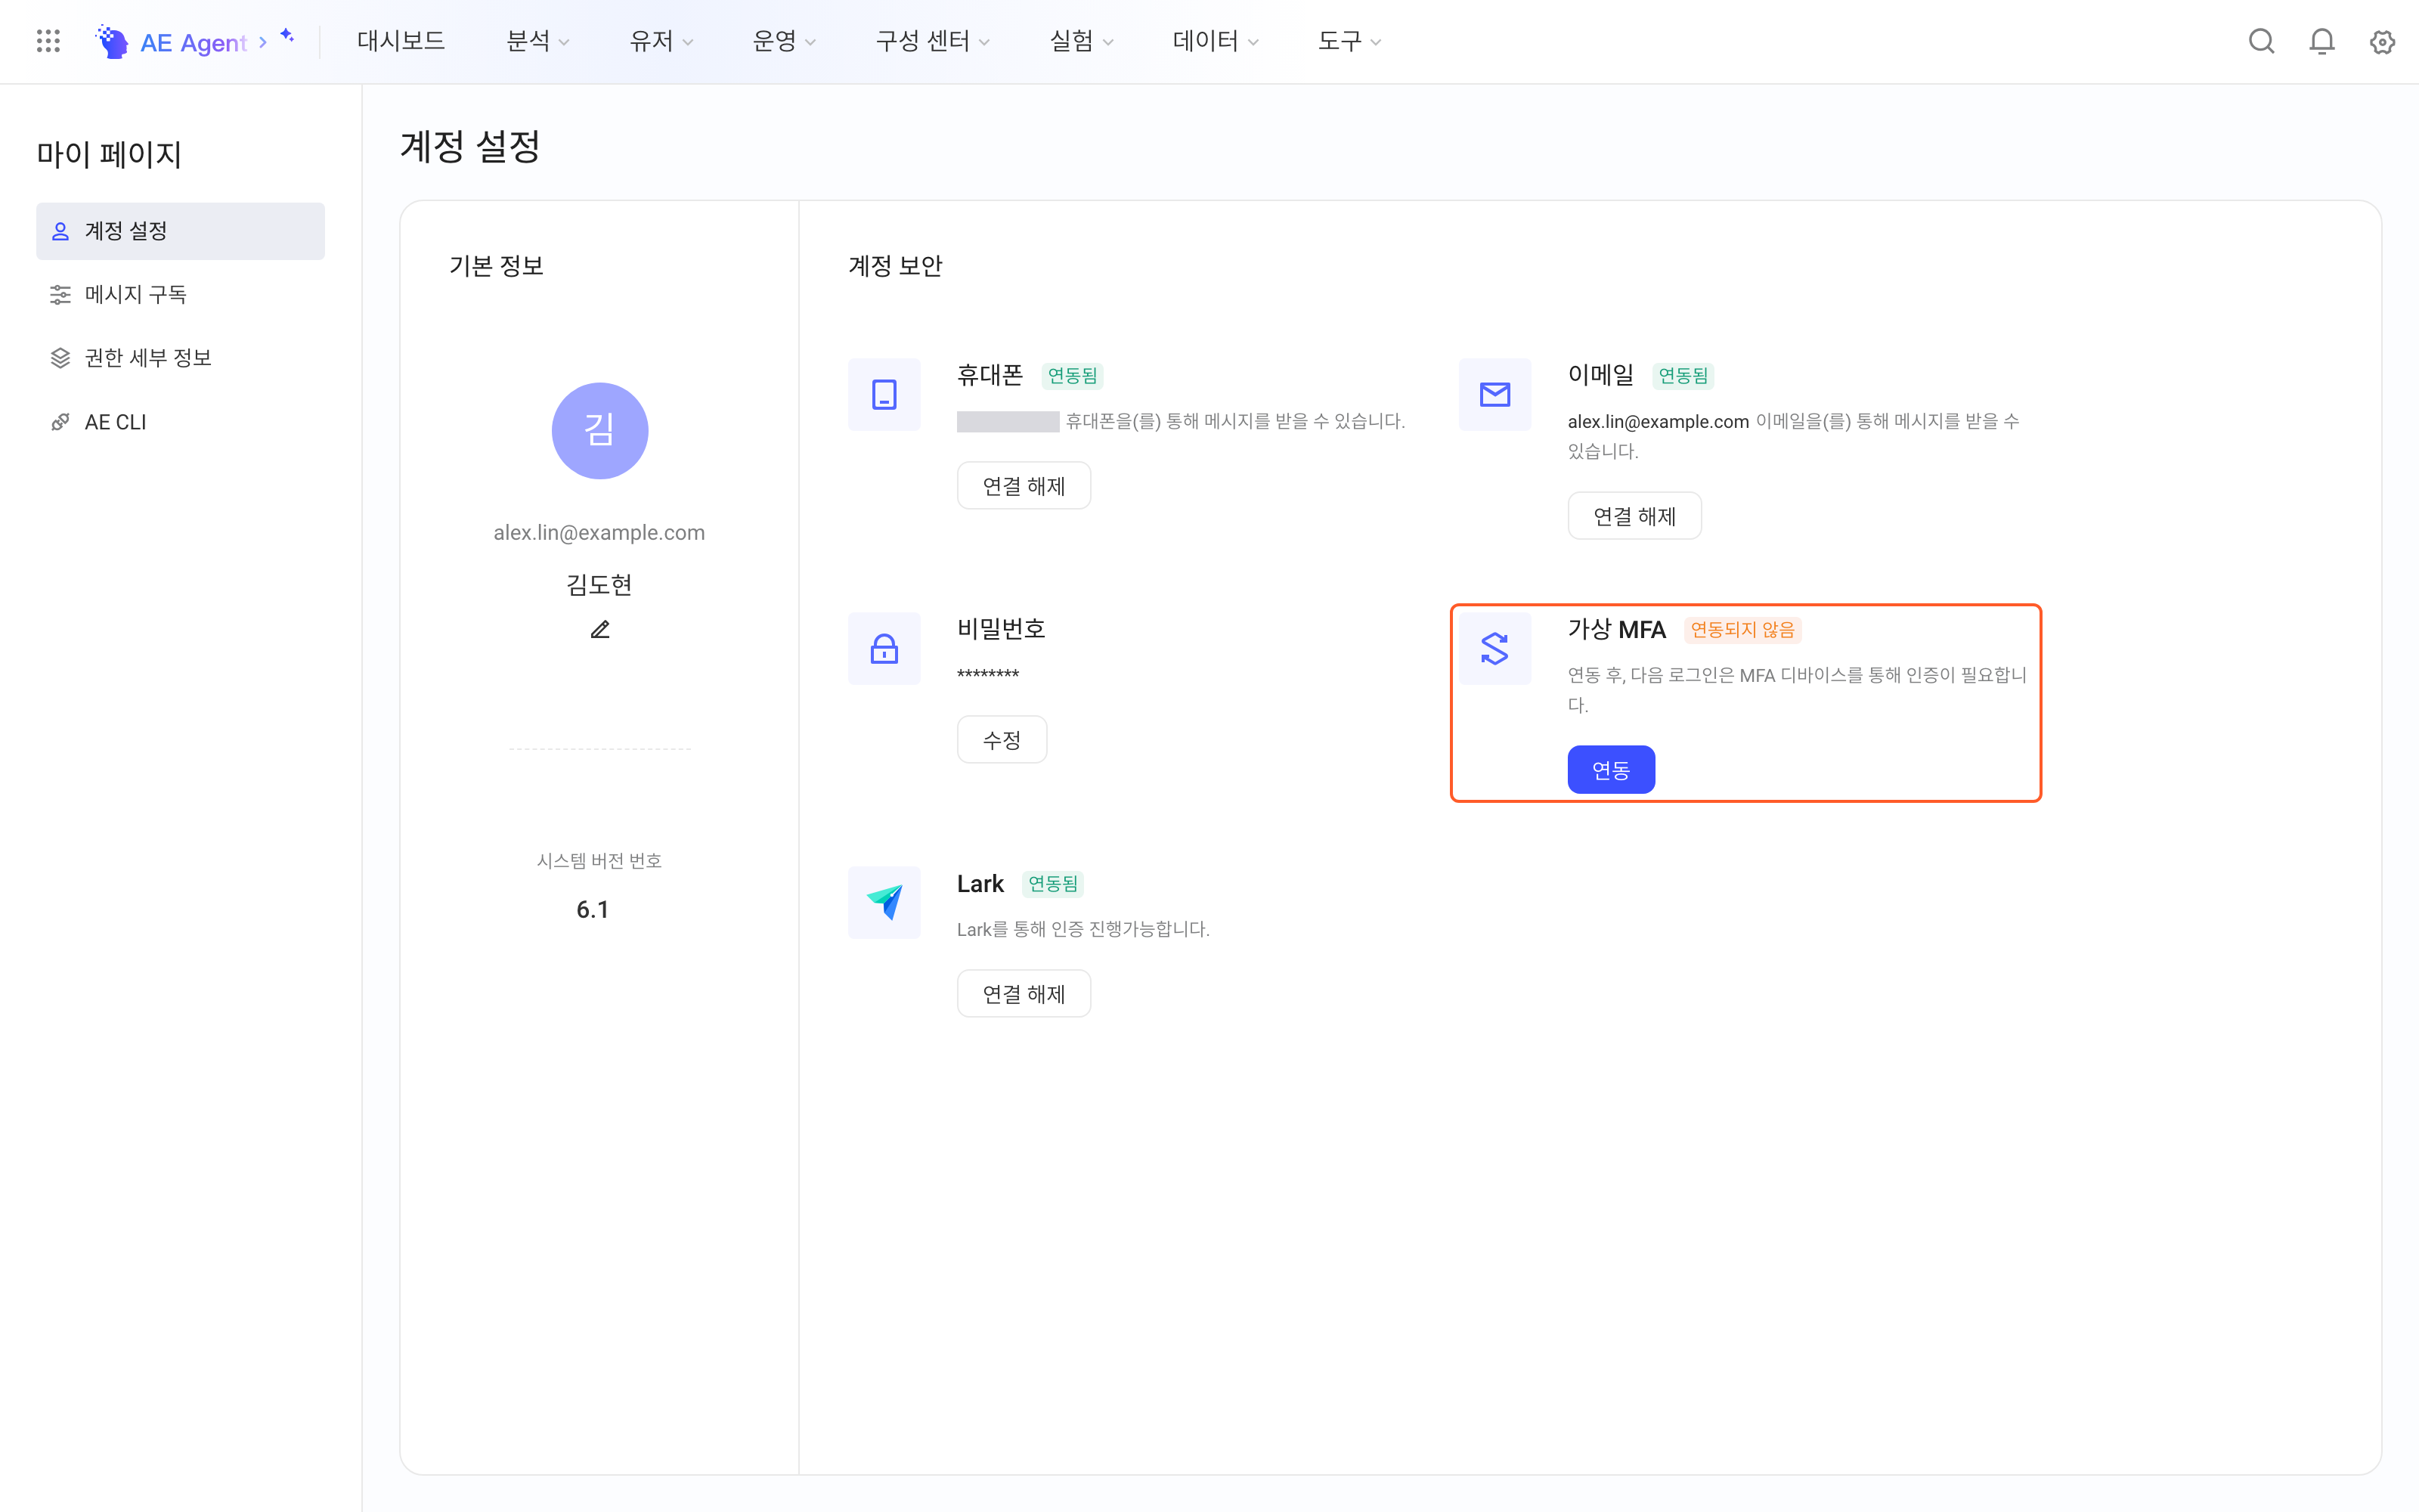2419x1512 pixels.
Task: Expand the 도구 dropdown menu
Action: point(1349,41)
